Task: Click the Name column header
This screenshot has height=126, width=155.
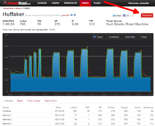Action: click(x=6, y=107)
